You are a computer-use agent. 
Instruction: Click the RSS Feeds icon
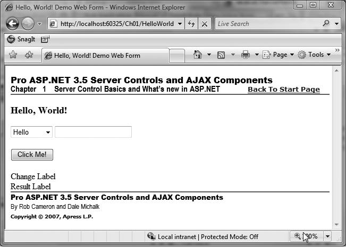[x=221, y=55]
